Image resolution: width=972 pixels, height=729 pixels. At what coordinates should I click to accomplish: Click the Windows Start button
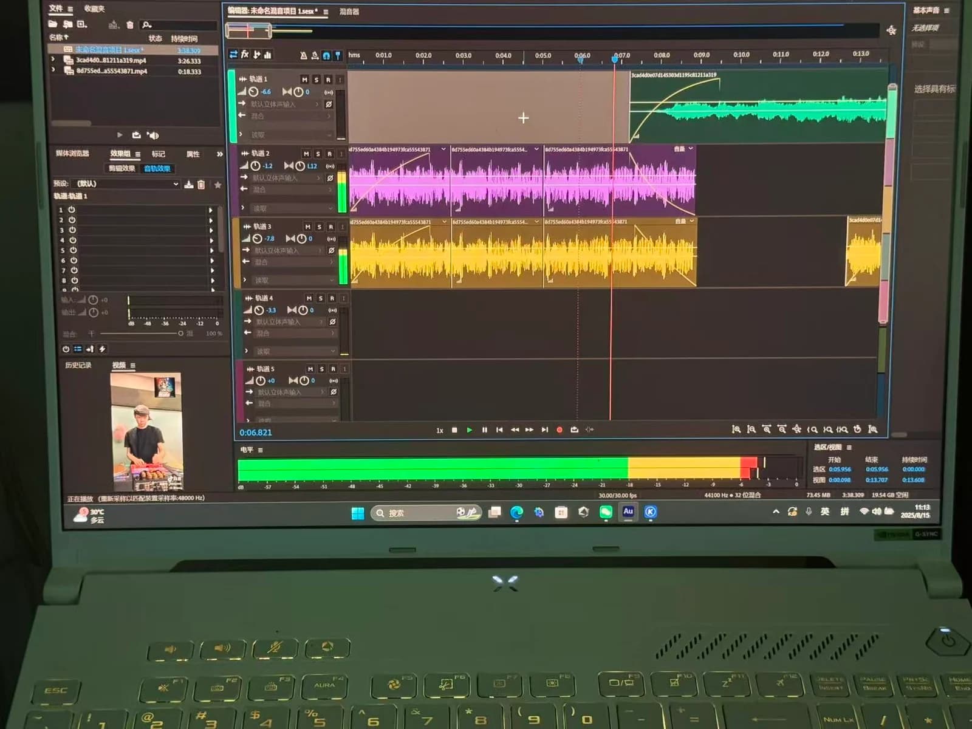[358, 514]
